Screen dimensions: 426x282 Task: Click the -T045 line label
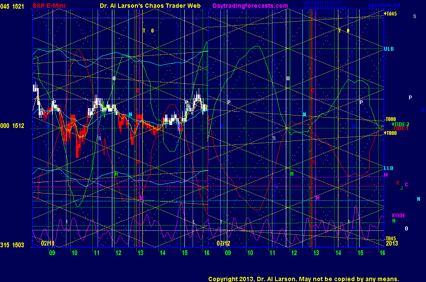click(390, 239)
